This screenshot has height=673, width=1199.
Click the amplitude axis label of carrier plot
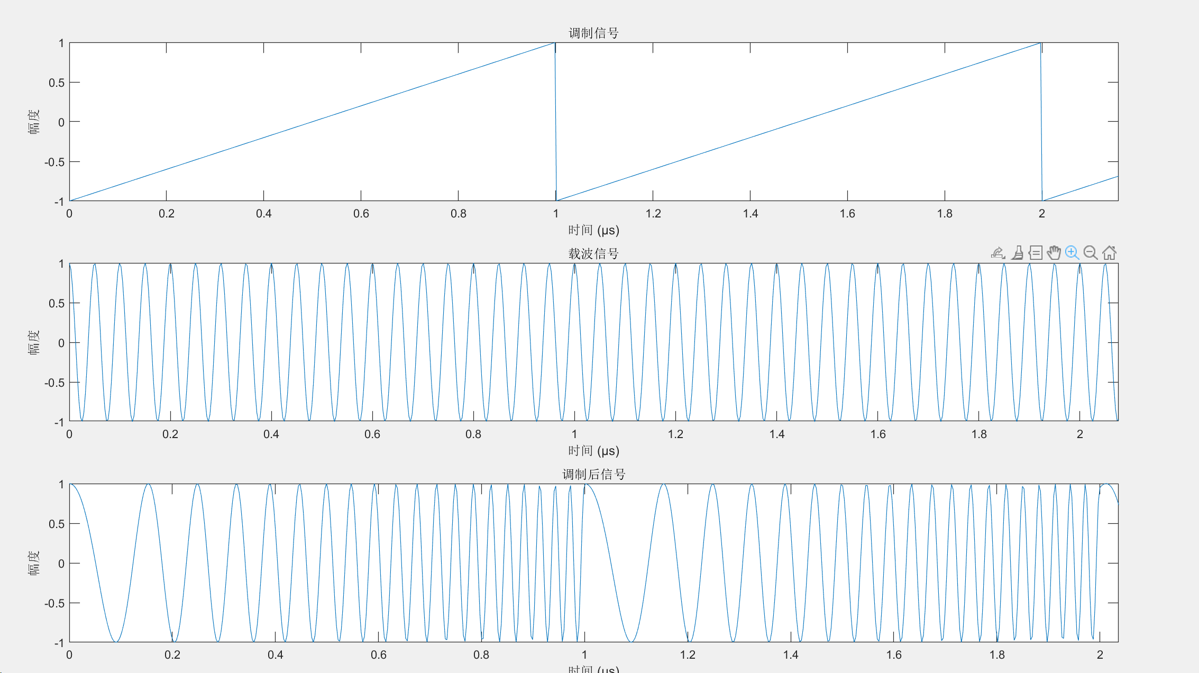click(34, 342)
